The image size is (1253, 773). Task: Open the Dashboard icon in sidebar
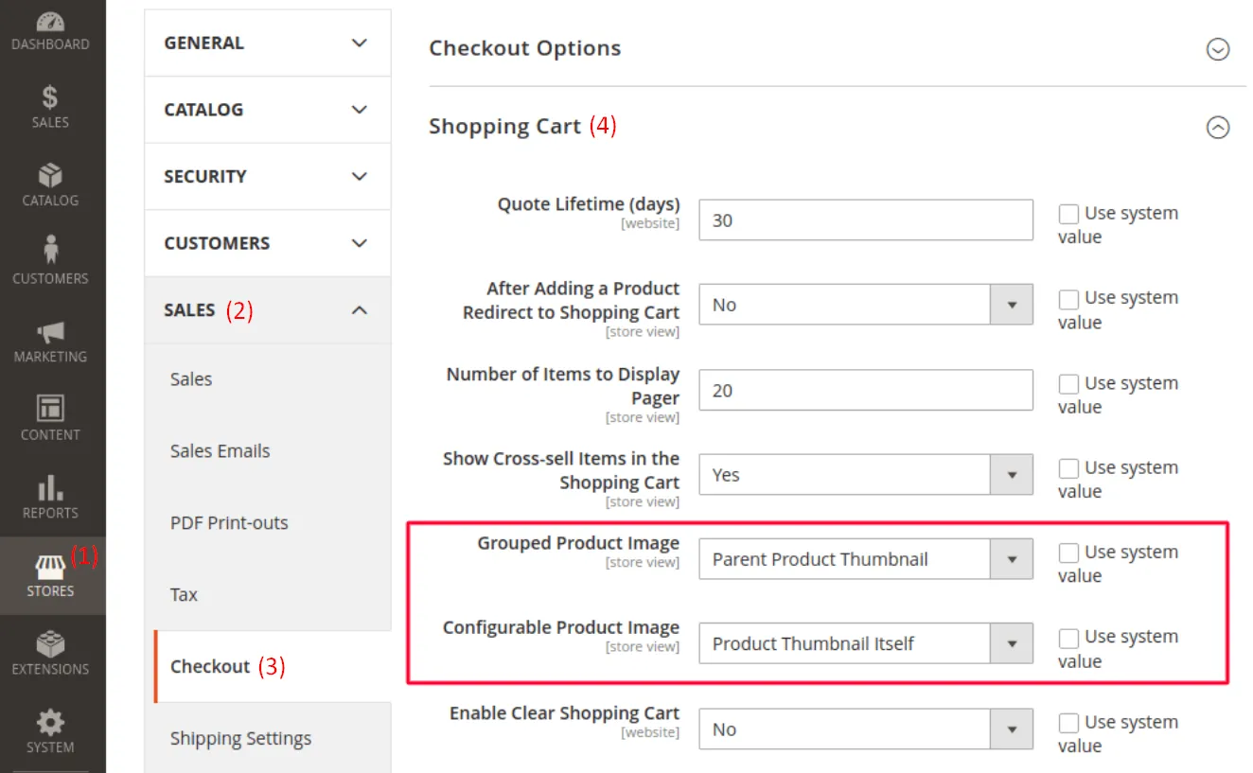[50, 23]
